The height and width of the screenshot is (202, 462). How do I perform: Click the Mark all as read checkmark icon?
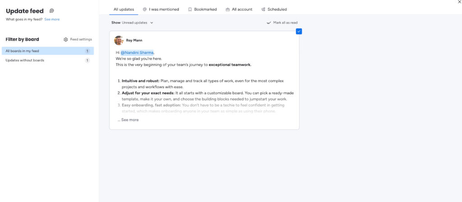269,22
